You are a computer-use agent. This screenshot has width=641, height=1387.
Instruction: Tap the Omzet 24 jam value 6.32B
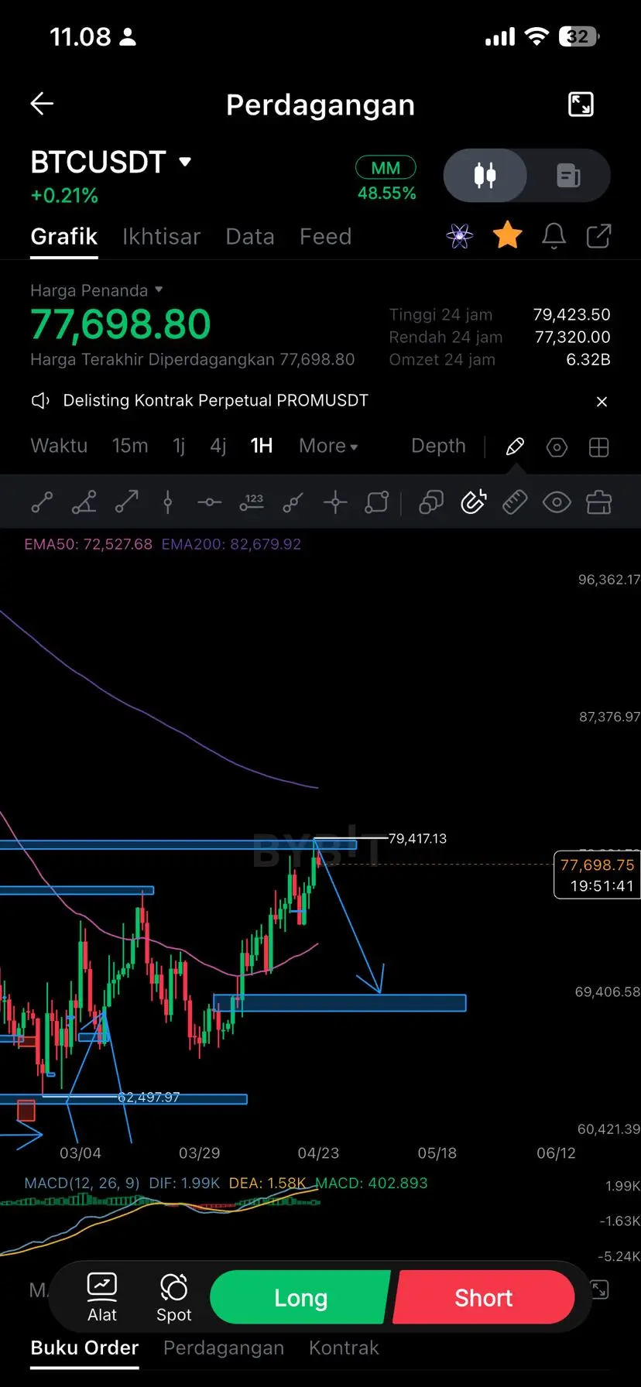588,359
